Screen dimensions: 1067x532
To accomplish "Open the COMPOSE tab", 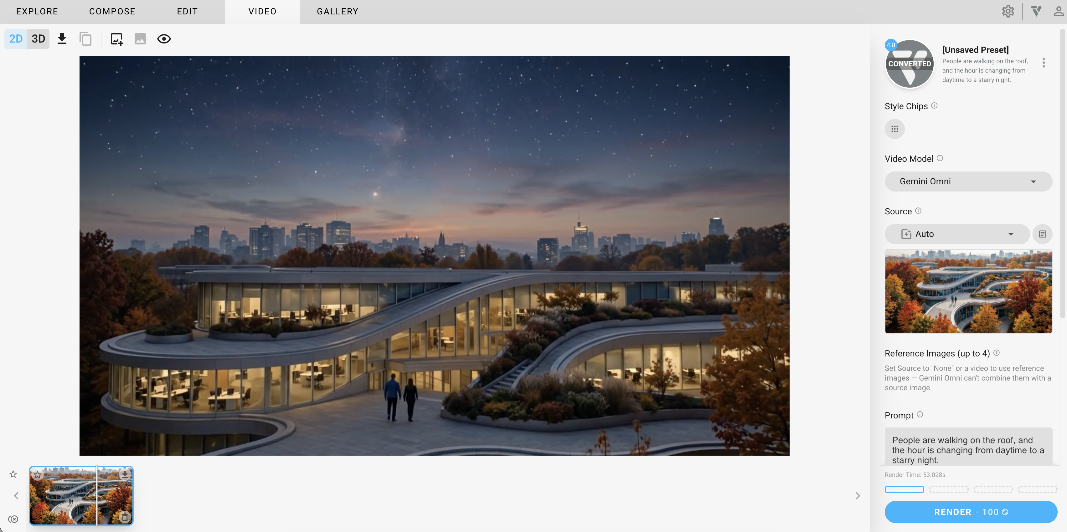I will coord(112,12).
